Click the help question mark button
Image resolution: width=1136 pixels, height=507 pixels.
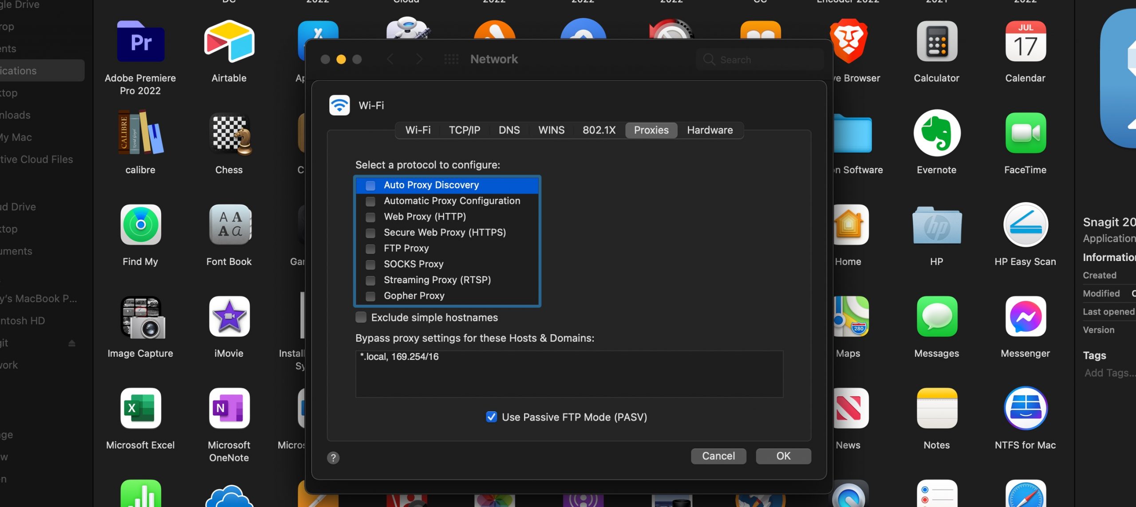[x=333, y=458]
